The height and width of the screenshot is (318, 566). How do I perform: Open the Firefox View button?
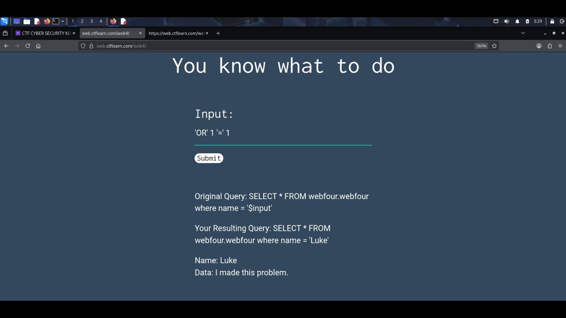[x=5, y=33]
